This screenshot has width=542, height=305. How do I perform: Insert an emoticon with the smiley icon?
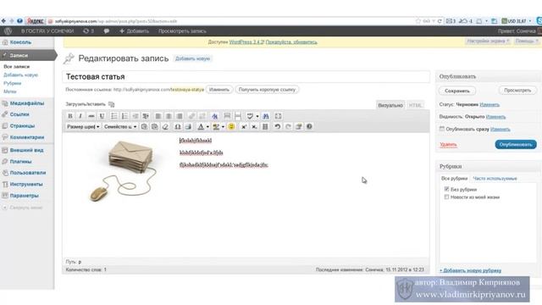tap(231, 126)
